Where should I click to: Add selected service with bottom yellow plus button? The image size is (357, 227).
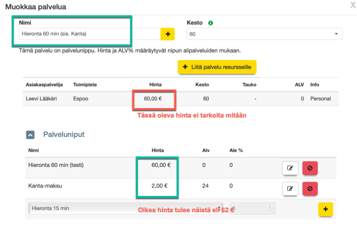[x=325, y=209]
